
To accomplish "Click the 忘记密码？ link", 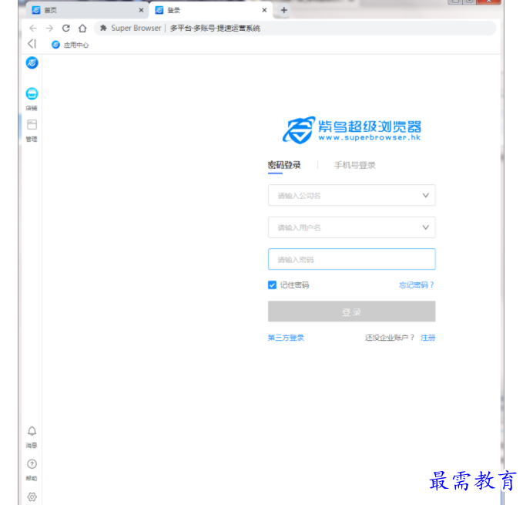I will (417, 285).
